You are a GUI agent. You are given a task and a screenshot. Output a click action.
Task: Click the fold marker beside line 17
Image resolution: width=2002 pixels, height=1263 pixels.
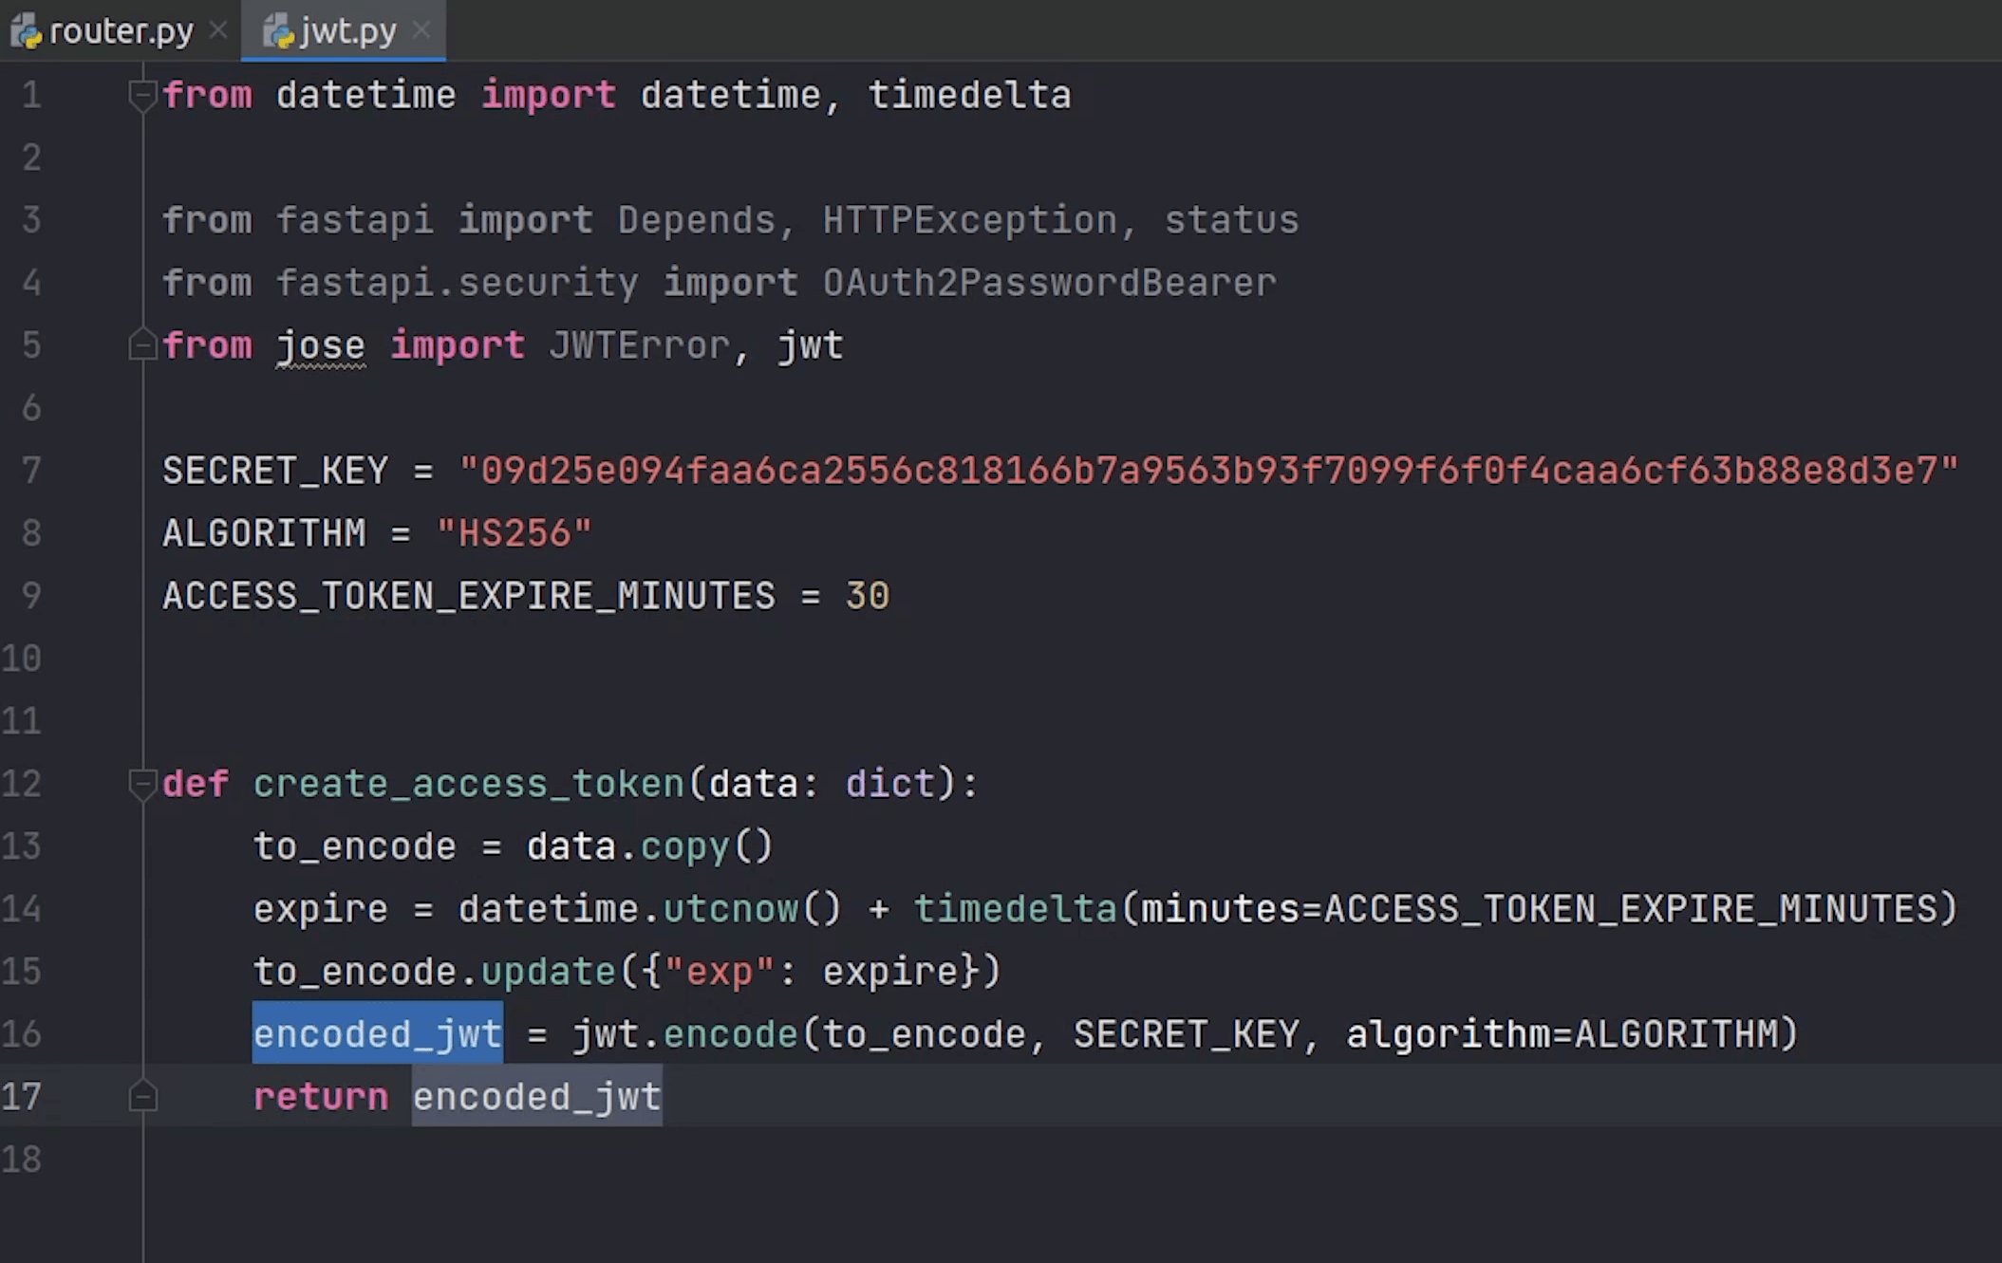[143, 1097]
